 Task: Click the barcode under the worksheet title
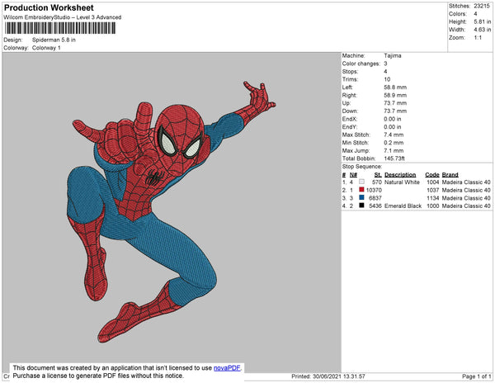[x=60, y=28]
